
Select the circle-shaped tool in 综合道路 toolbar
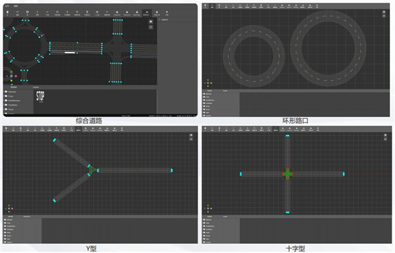(27, 13)
